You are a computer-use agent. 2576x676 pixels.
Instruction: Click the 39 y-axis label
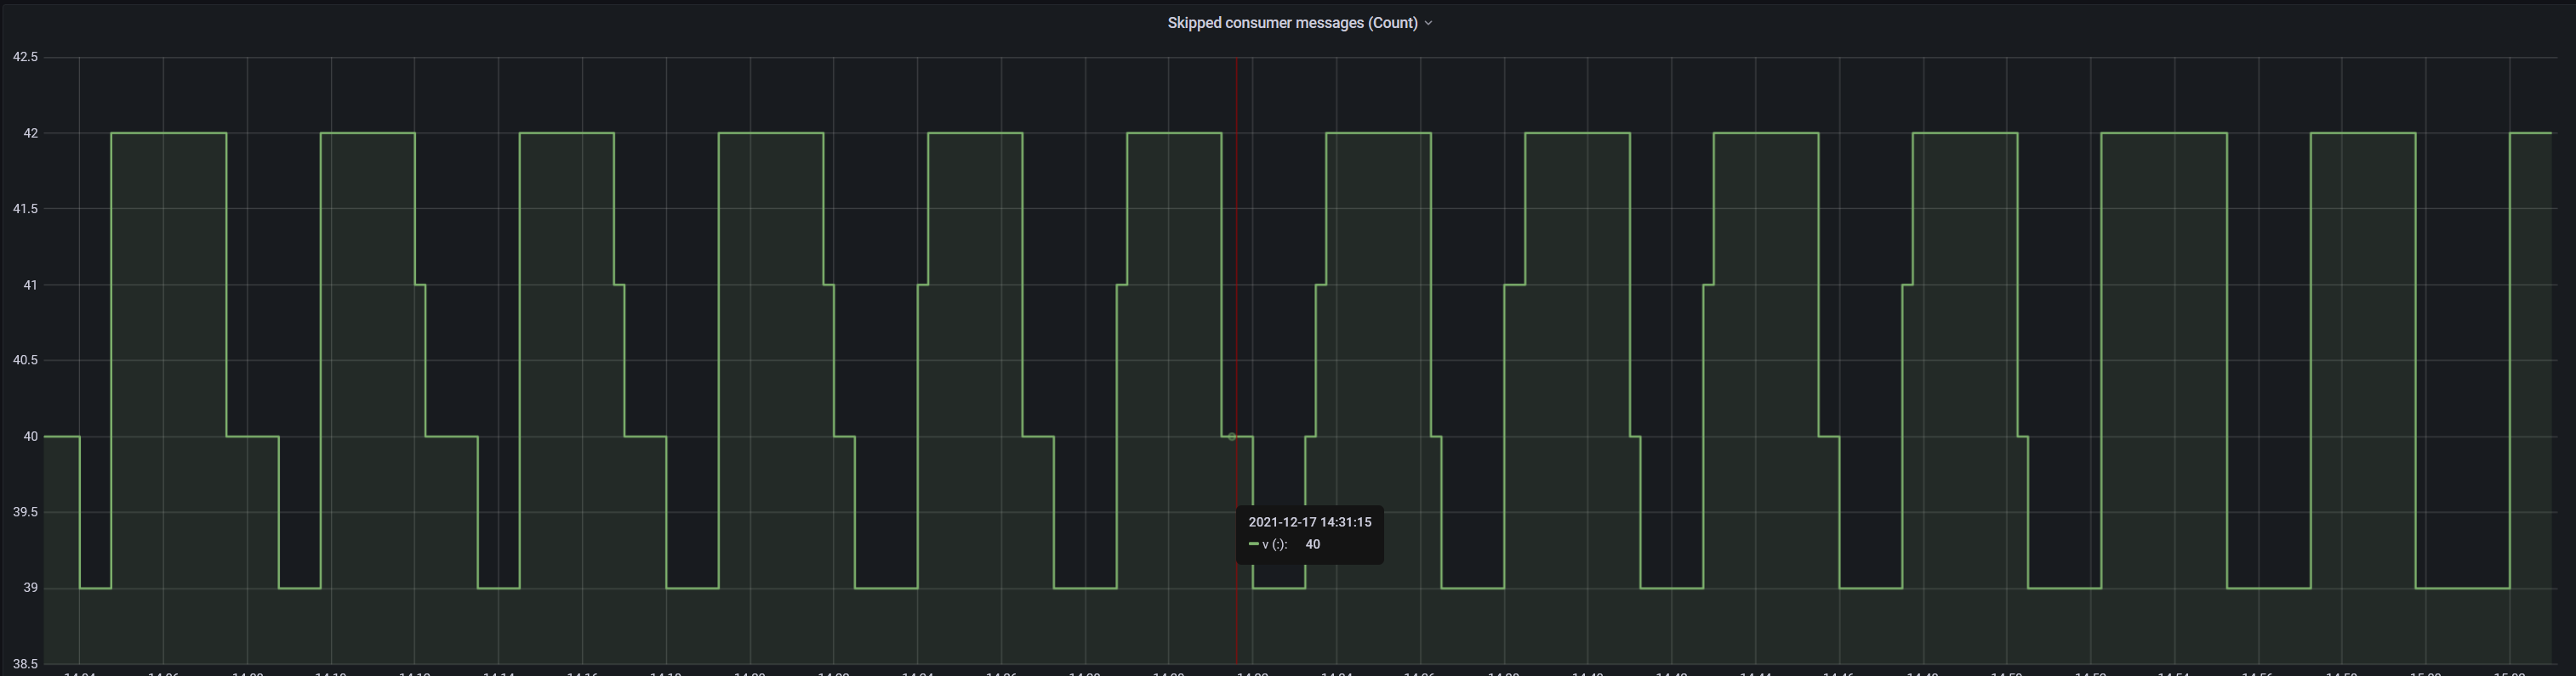[x=31, y=587]
